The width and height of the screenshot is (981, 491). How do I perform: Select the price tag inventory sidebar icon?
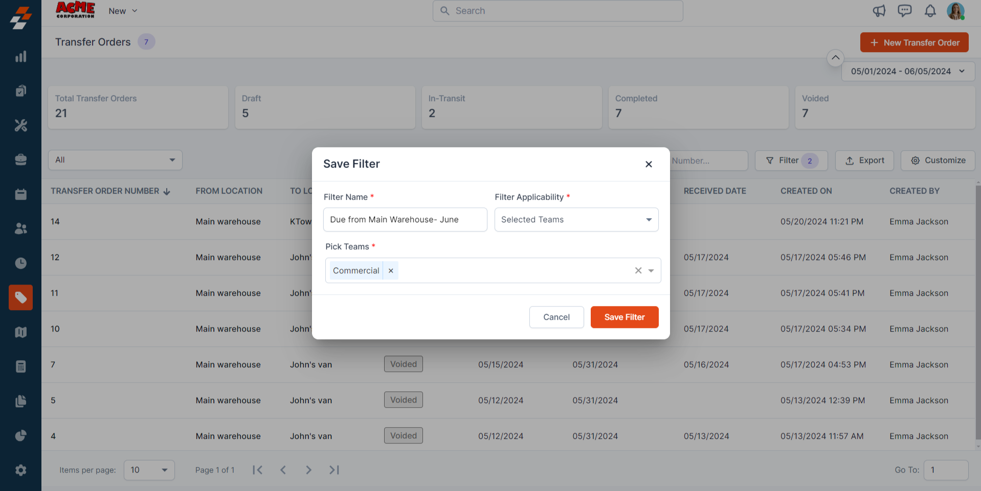pyautogui.click(x=20, y=297)
